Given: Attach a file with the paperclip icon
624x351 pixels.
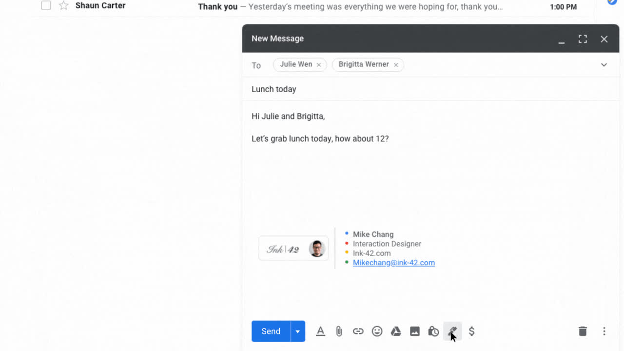Looking at the screenshot, I should [x=339, y=331].
